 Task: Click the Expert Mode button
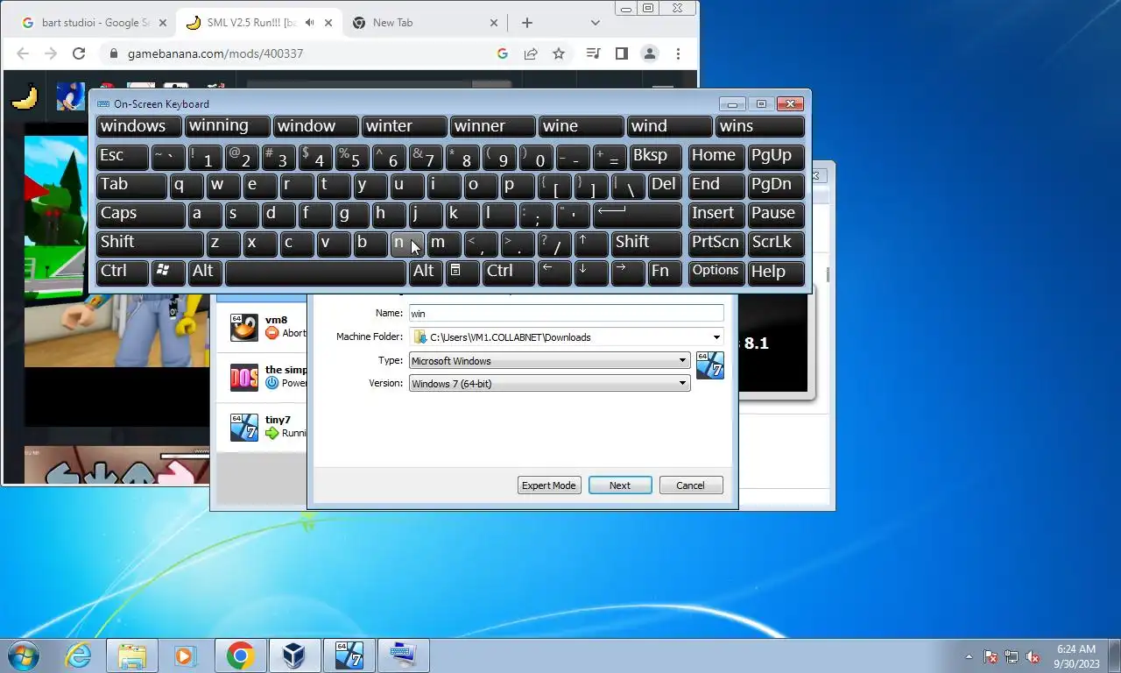click(x=549, y=485)
